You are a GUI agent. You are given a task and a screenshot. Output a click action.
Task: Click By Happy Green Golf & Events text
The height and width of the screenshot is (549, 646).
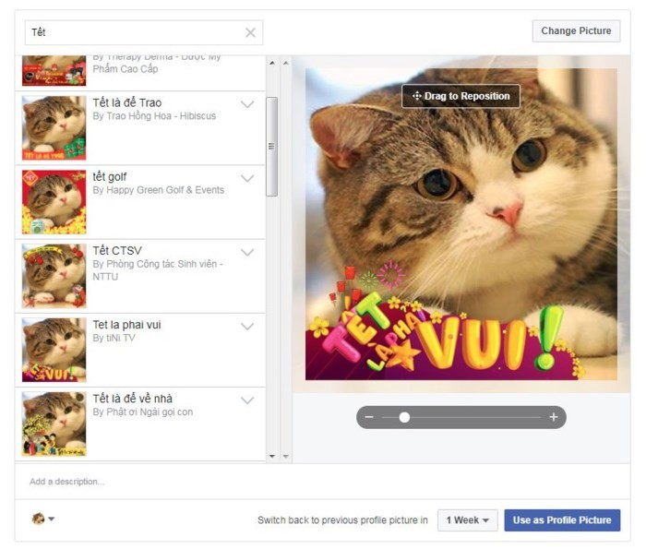pyautogui.click(x=158, y=190)
